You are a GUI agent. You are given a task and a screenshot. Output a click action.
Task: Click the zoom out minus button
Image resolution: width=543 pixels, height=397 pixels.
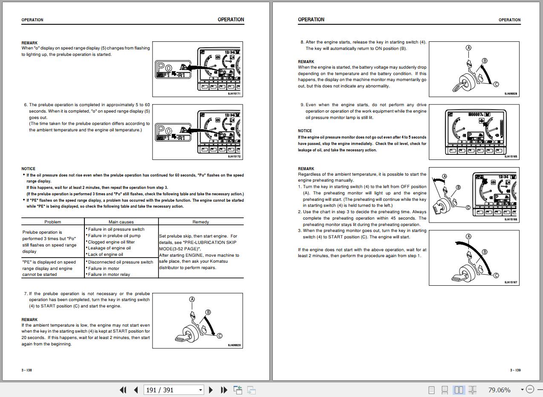click(x=530, y=389)
